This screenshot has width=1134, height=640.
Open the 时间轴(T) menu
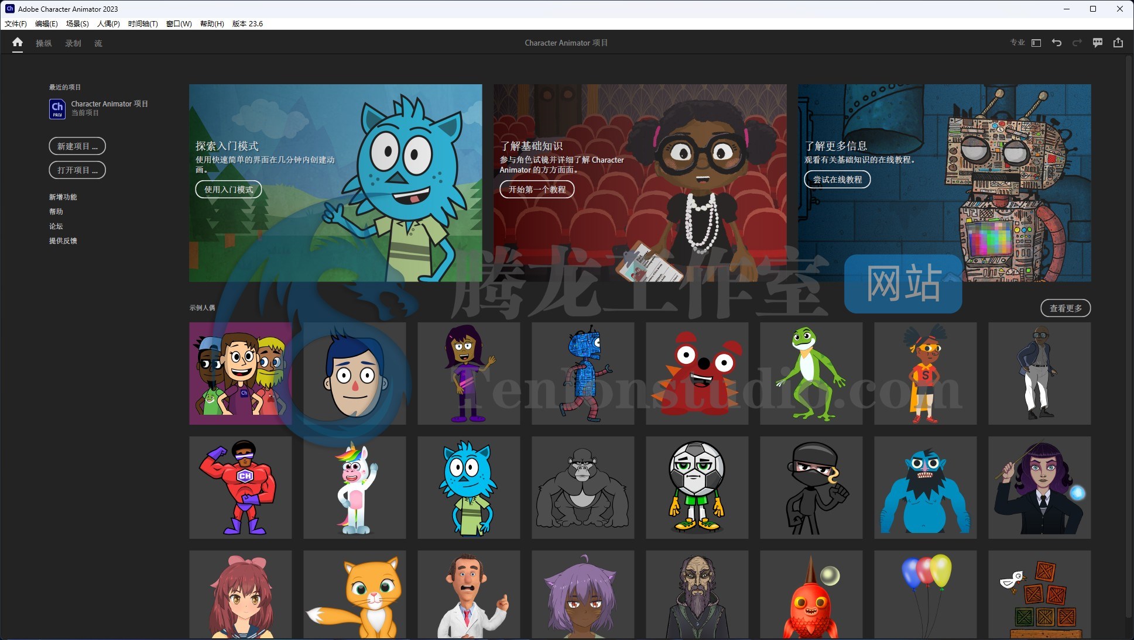(x=143, y=24)
